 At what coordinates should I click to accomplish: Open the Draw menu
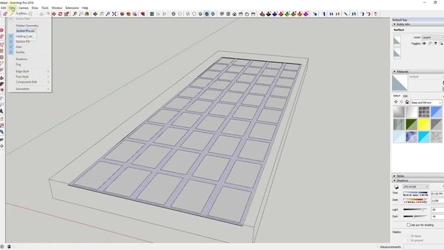coord(35,8)
